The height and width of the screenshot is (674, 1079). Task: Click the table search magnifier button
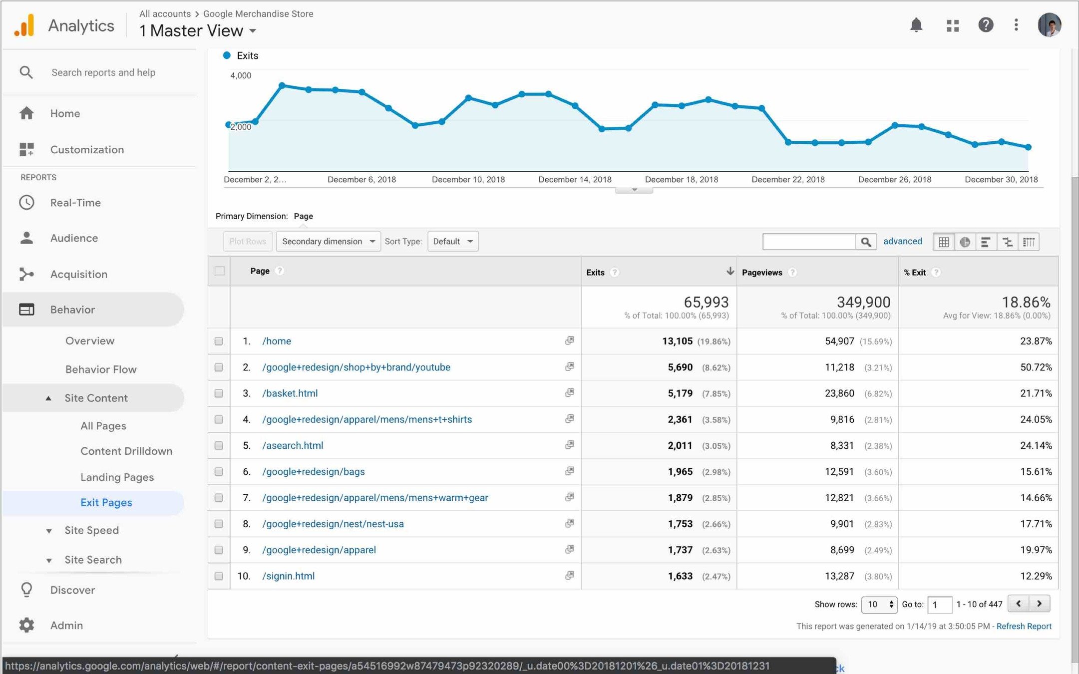tap(866, 242)
